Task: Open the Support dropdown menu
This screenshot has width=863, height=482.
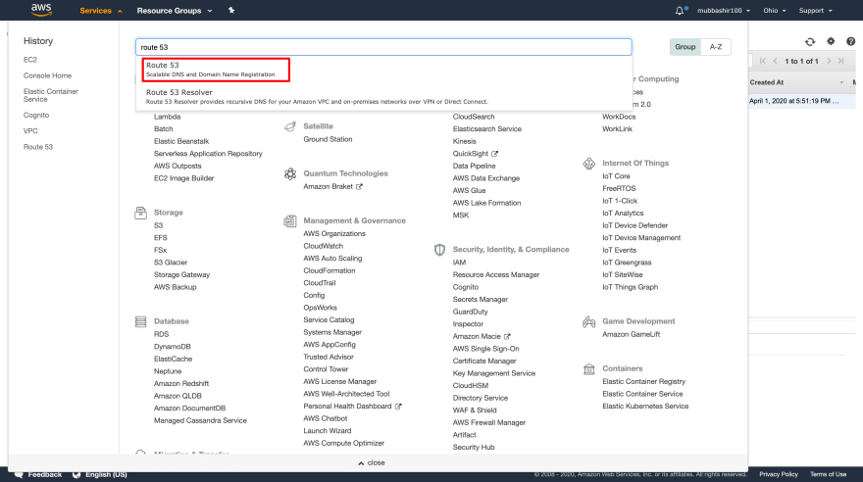Action: [x=816, y=11]
